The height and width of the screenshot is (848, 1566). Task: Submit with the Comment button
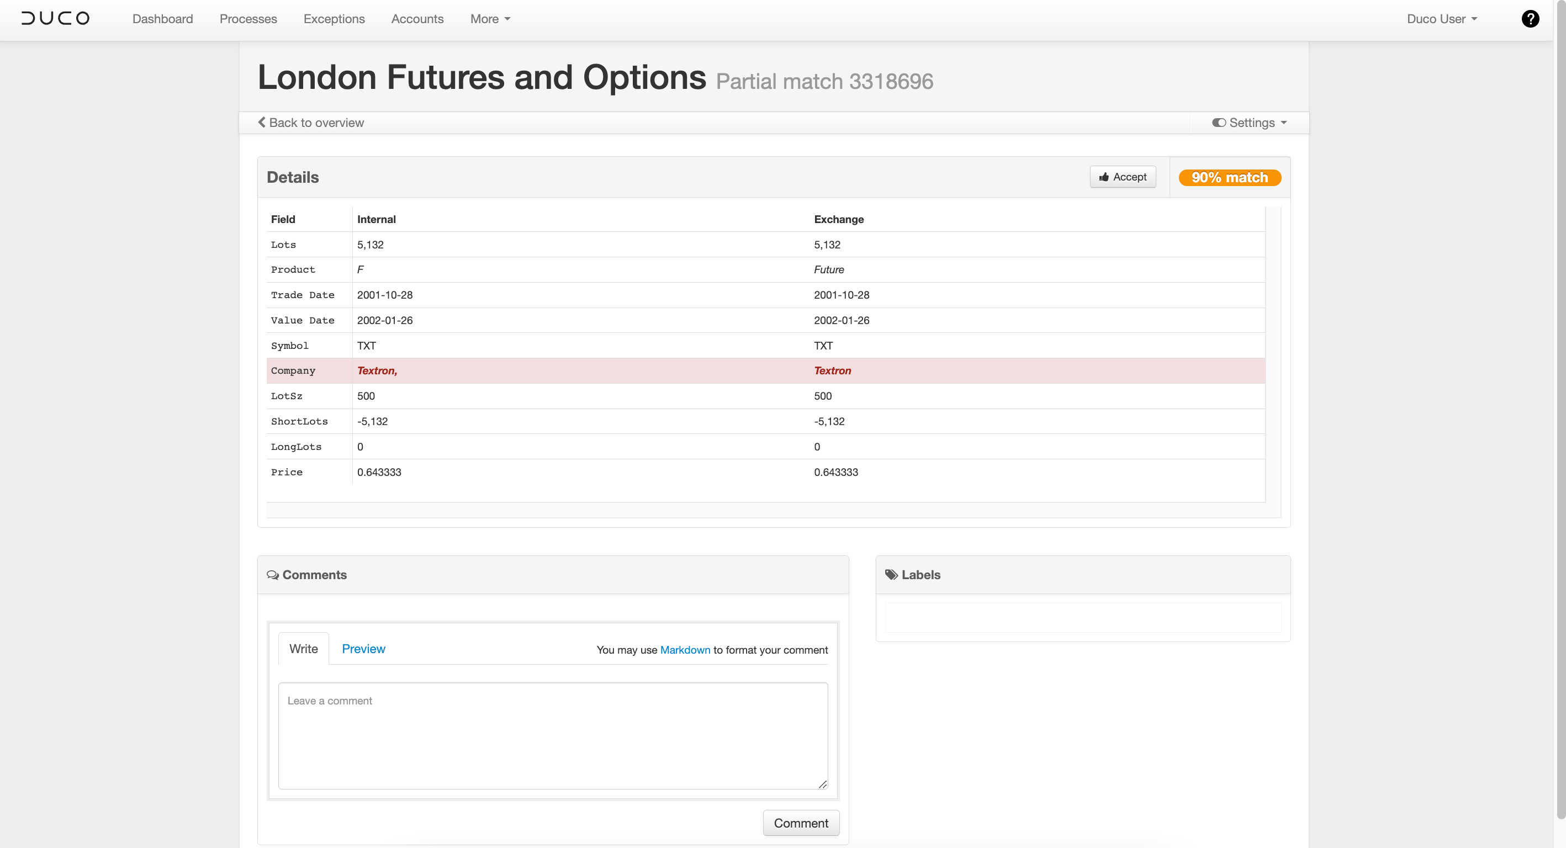801,823
